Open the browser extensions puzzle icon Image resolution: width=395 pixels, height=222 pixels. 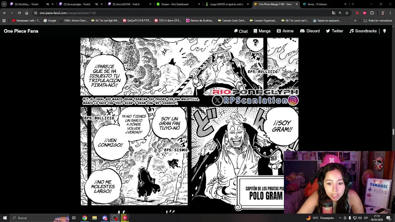tap(372, 13)
